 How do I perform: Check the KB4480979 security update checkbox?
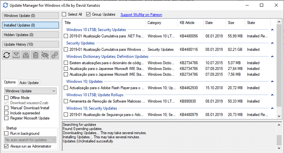click(x=66, y=115)
